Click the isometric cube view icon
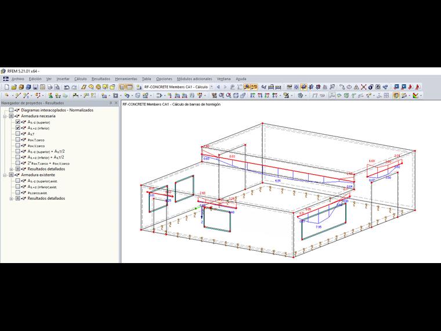The image size is (441, 331). (236, 95)
